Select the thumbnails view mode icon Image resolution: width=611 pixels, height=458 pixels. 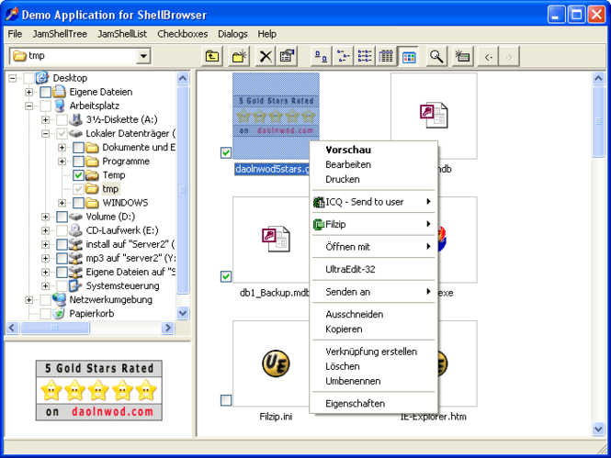[x=409, y=57]
